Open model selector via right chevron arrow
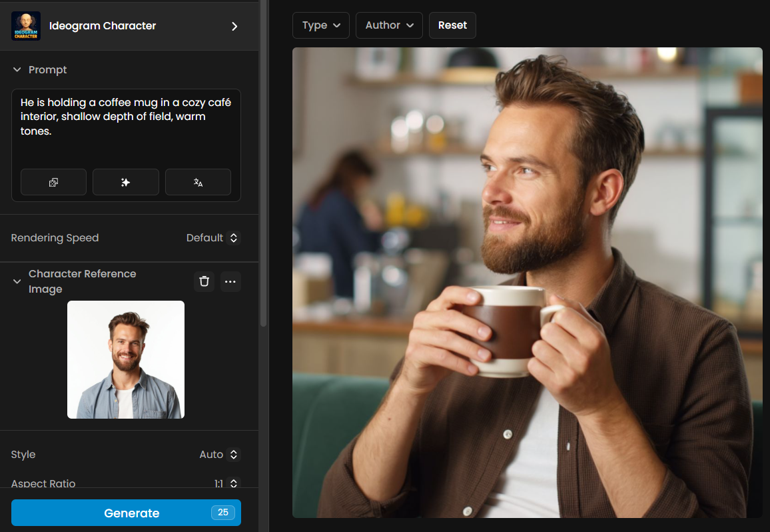Image resolution: width=770 pixels, height=532 pixels. pos(234,26)
